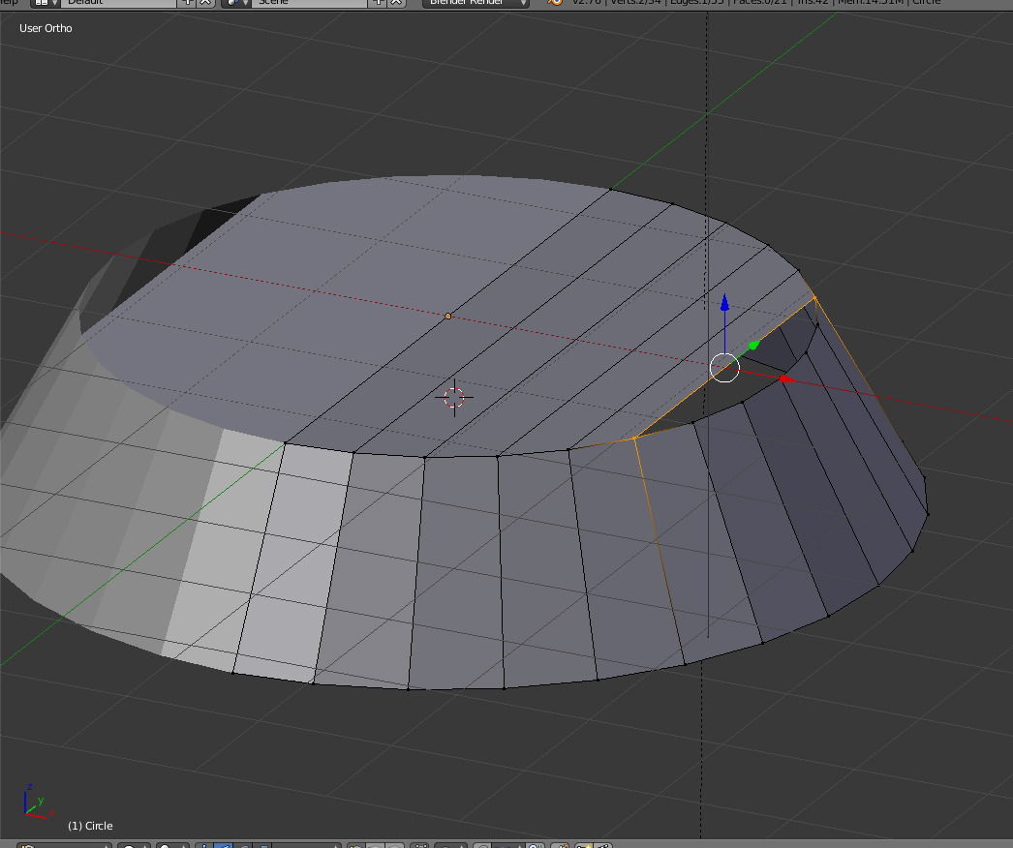This screenshot has width=1013, height=848.
Task: Open the Blender Render engine dropdown
Action: pos(476,3)
